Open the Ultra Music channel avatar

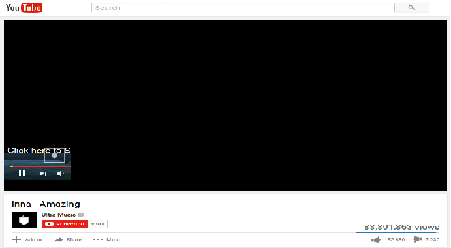24,220
